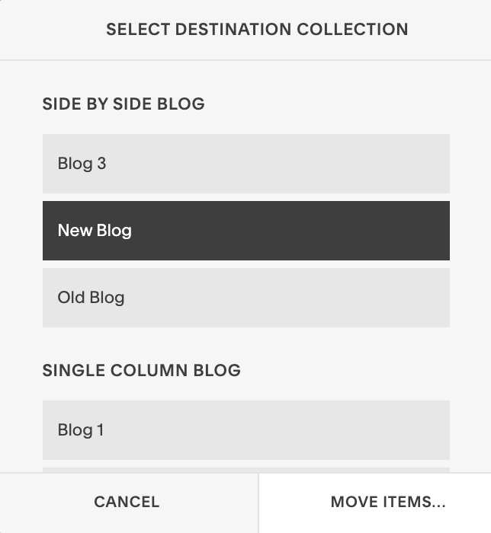Choose the highlighted New Blog collection

point(246,231)
